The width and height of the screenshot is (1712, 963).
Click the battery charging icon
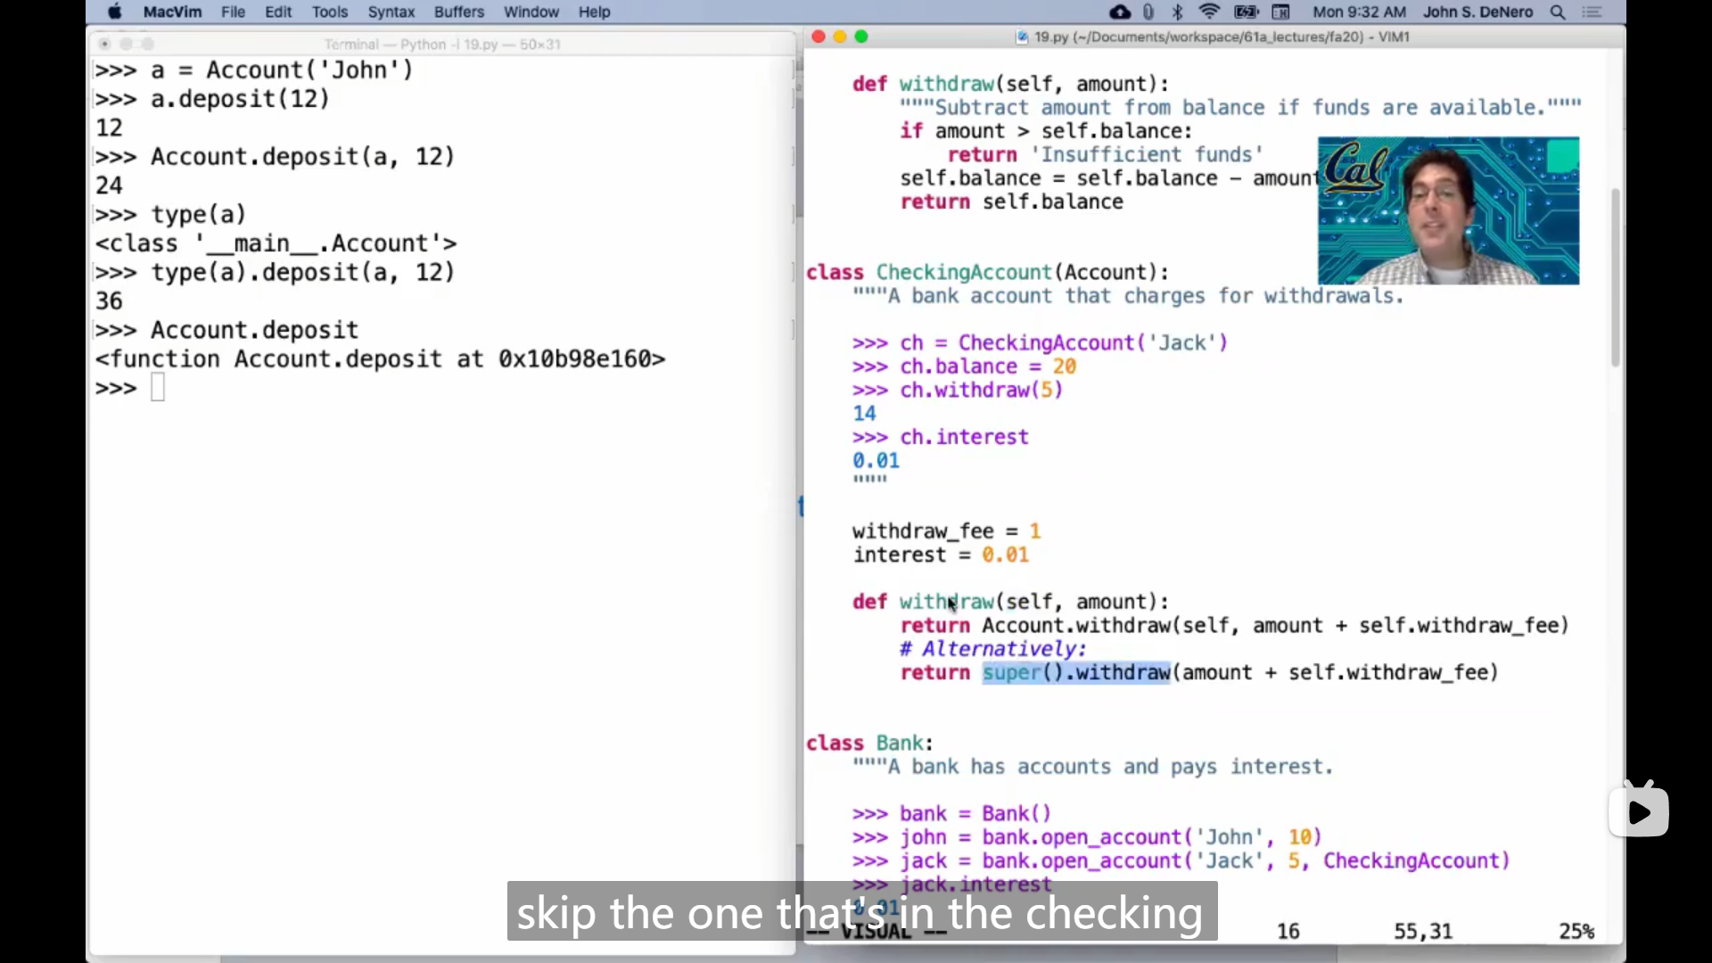point(1246,12)
